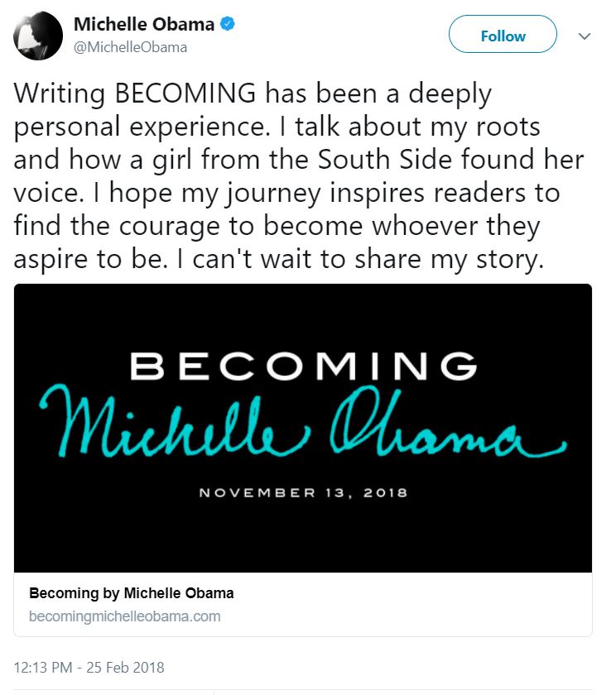
Task: Select the tweet line mentioning South Side
Action: tap(299, 160)
